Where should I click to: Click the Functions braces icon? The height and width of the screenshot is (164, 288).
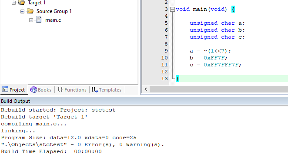(x=60, y=89)
